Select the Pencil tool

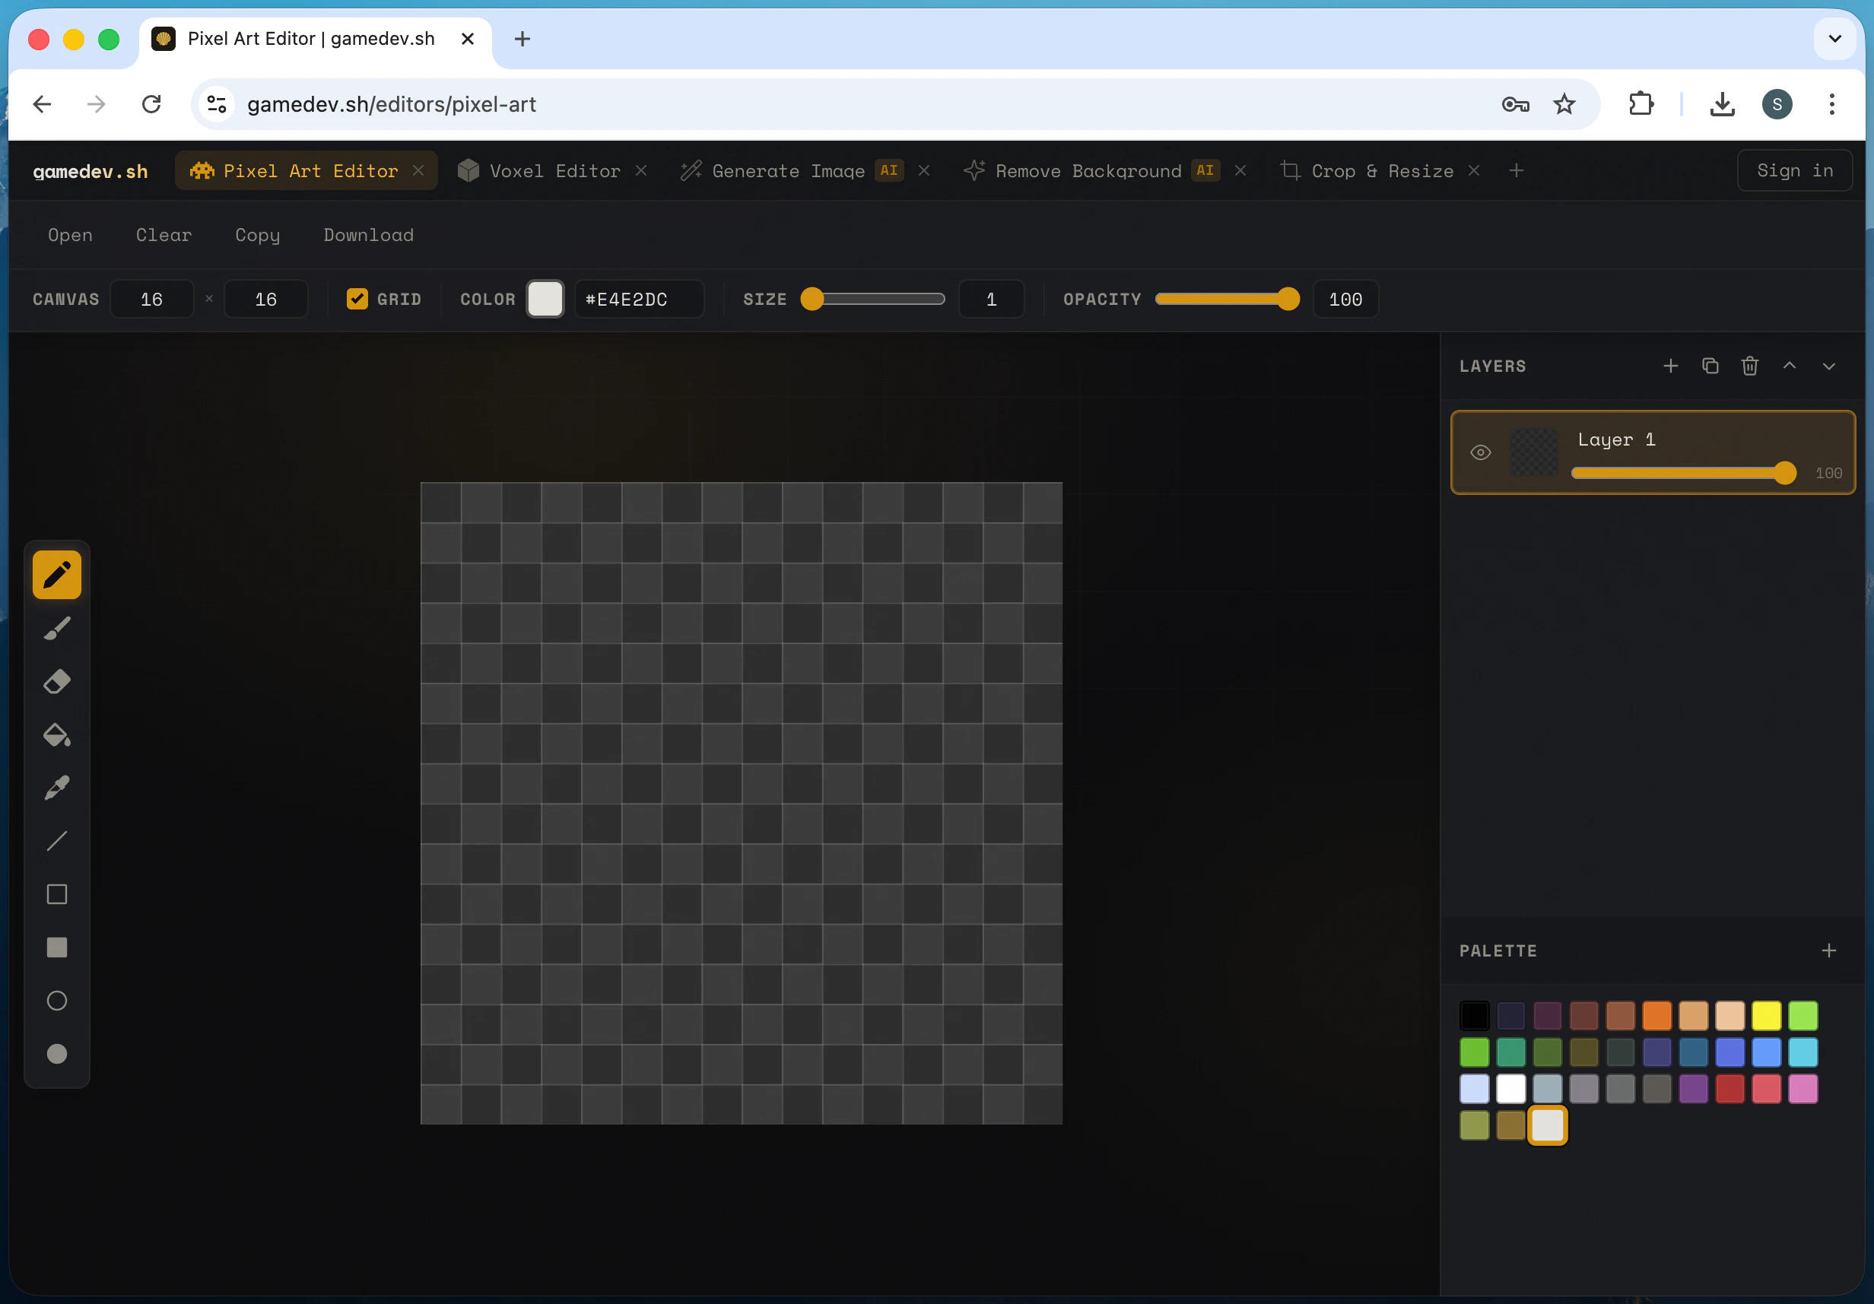click(56, 575)
